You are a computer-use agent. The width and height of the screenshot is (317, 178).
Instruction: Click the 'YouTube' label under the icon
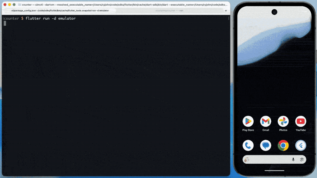tap(301, 130)
